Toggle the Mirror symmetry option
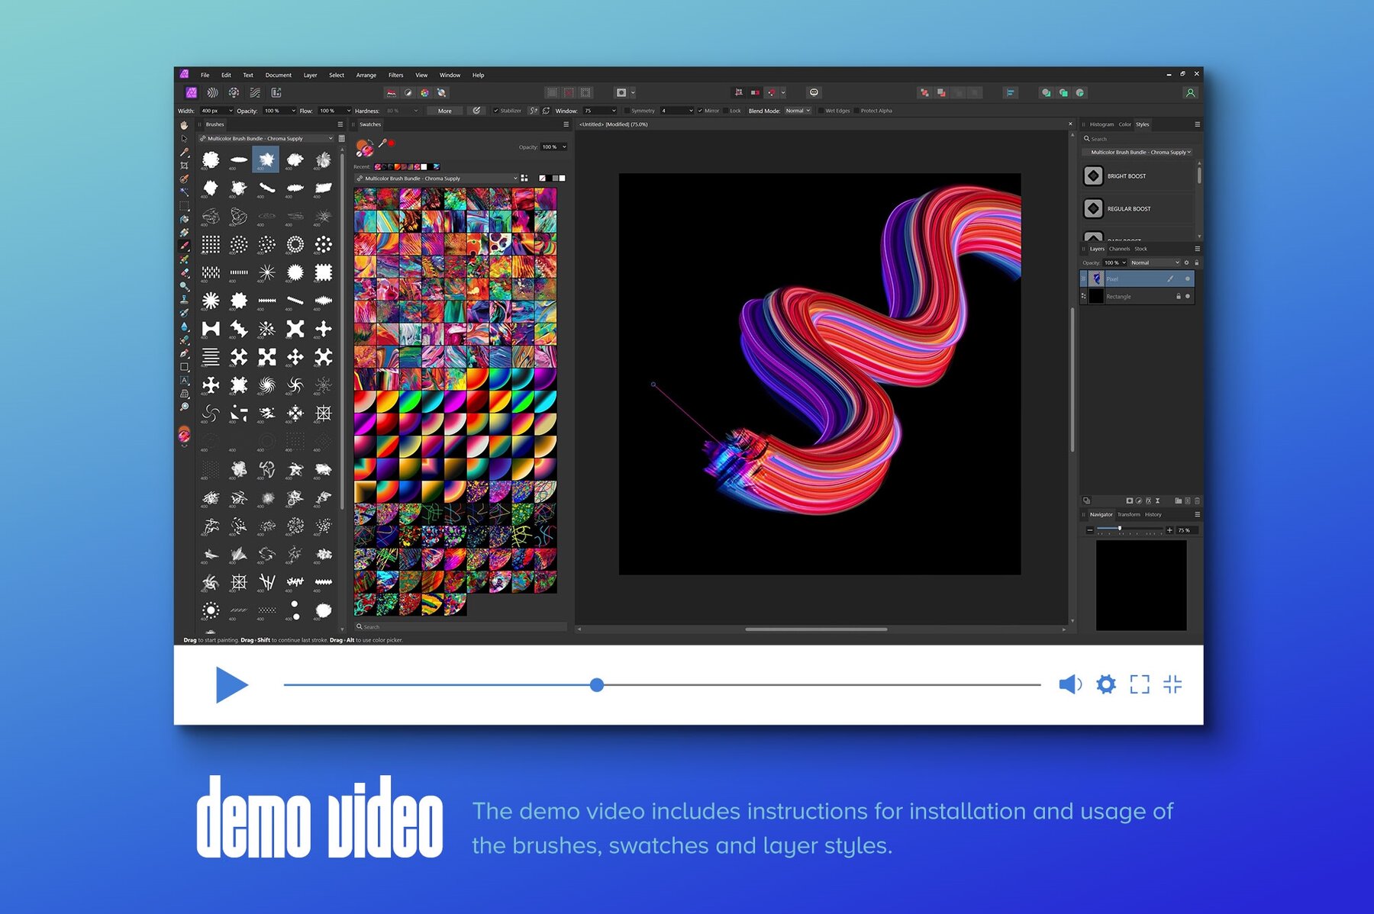Viewport: 1374px width, 914px height. coord(701,111)
